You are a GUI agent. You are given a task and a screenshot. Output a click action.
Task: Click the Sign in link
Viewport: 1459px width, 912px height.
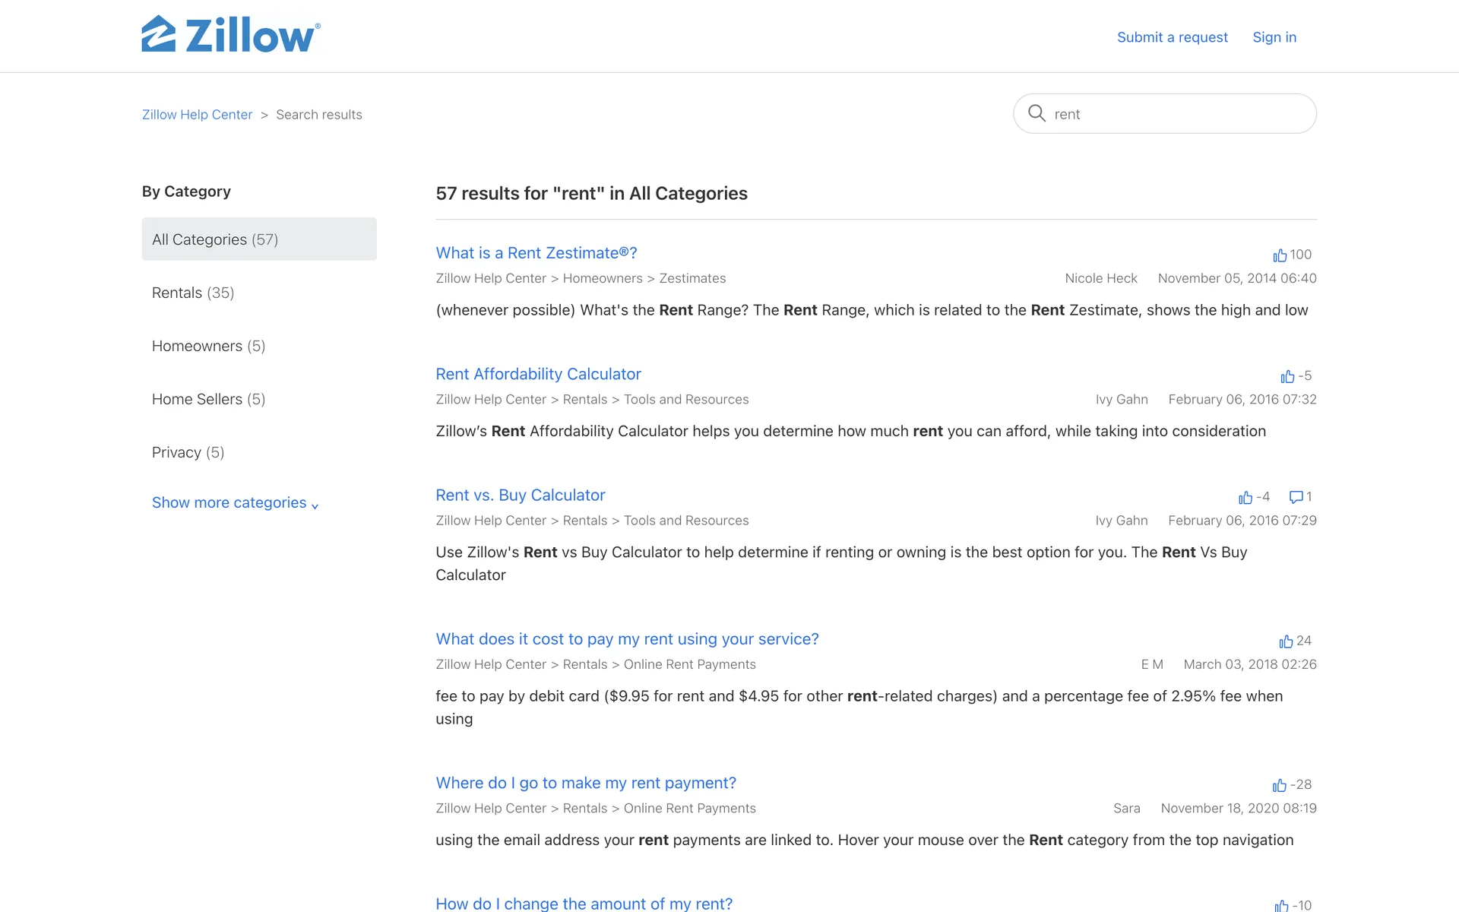pyautogui.click(x=1274, y=37)
